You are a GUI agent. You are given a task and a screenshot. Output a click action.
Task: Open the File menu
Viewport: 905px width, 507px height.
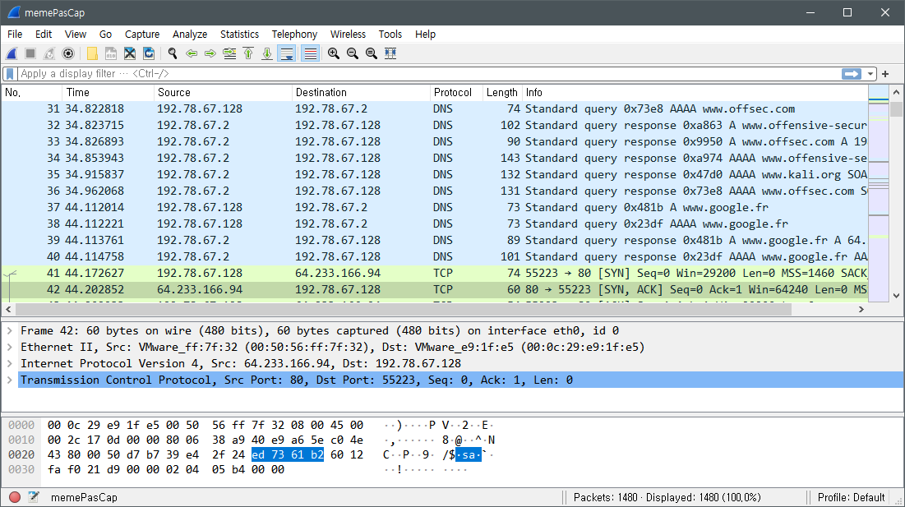pyautogui.click(x=15, y=34)
